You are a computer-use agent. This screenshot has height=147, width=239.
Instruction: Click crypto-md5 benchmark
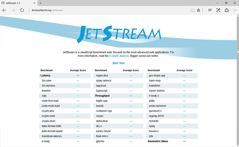pyautogui.click(x=48, y=116)
